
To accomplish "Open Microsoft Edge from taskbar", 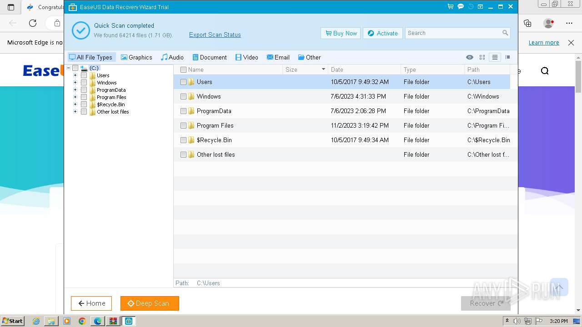I will 98,321.
